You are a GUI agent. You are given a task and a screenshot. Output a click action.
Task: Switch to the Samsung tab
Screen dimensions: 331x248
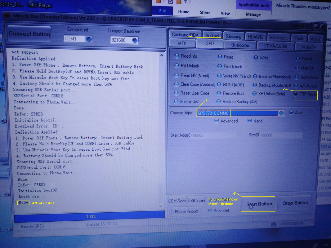(x=233, y=36)
